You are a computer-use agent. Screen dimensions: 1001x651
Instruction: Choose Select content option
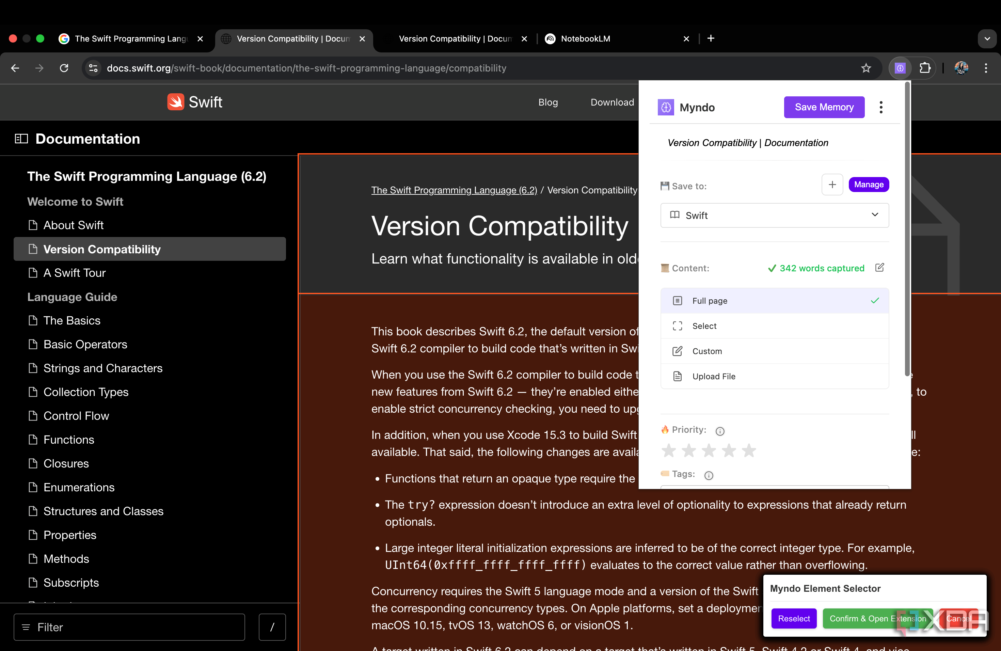pyautogui.click(x=775, y=326)
